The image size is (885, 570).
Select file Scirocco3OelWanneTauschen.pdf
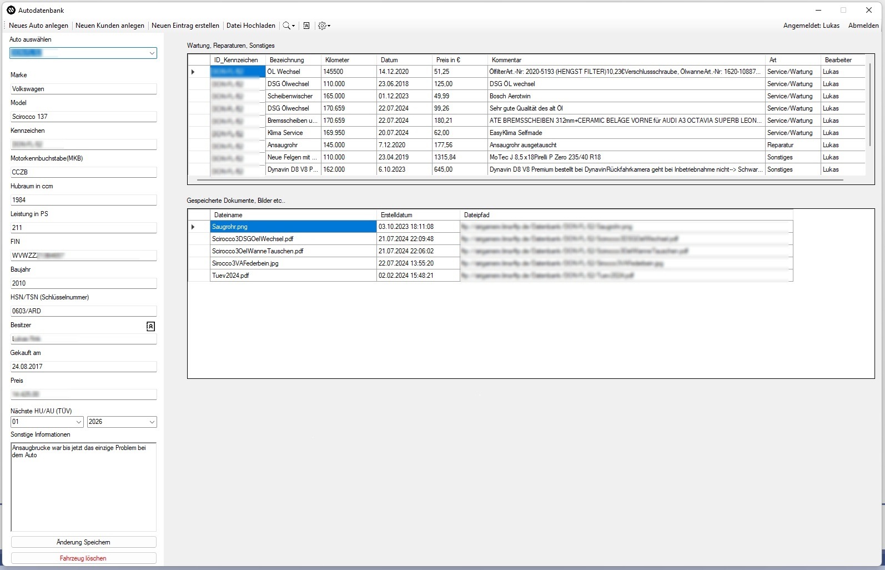[x=293, y=251]
